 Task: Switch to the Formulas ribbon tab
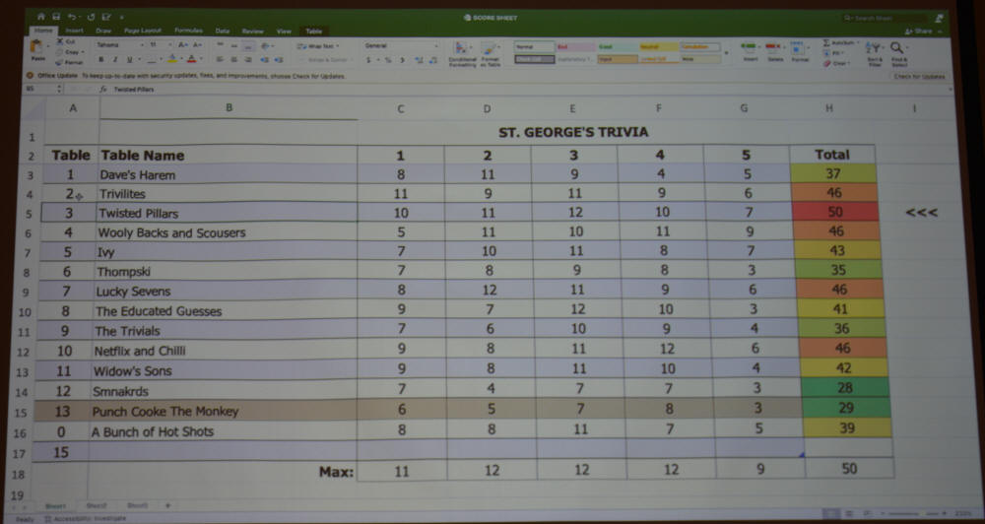pos(188,31)
